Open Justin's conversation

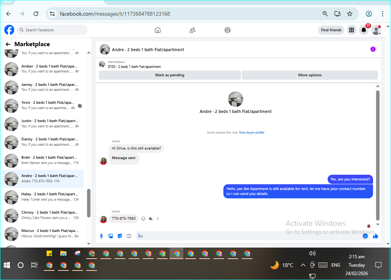tap(43, 124)
